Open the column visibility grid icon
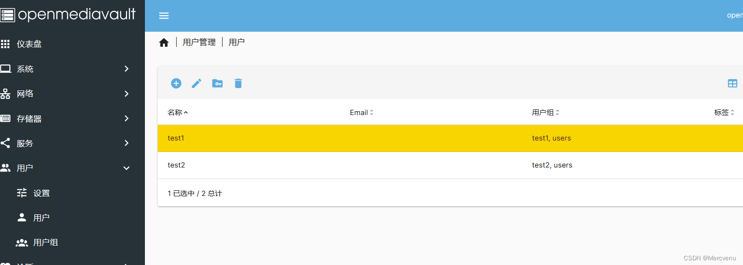Viewport: 743px width, 265px height. [733, 83]
